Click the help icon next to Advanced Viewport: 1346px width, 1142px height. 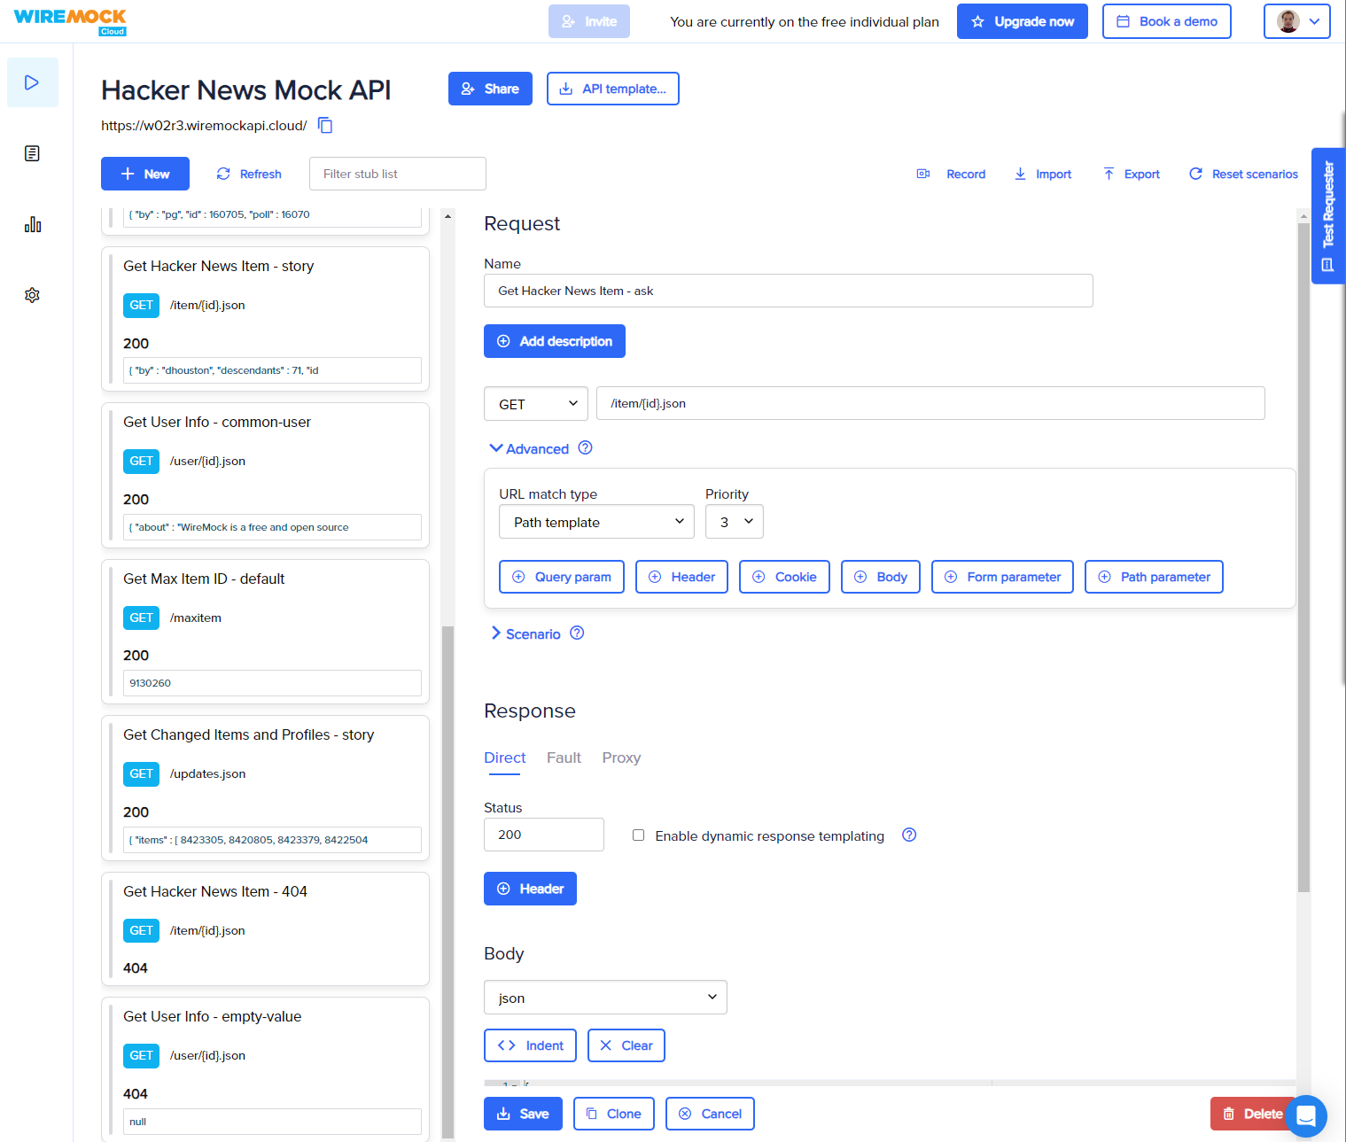pyautogui.click(x=585, y=447)
